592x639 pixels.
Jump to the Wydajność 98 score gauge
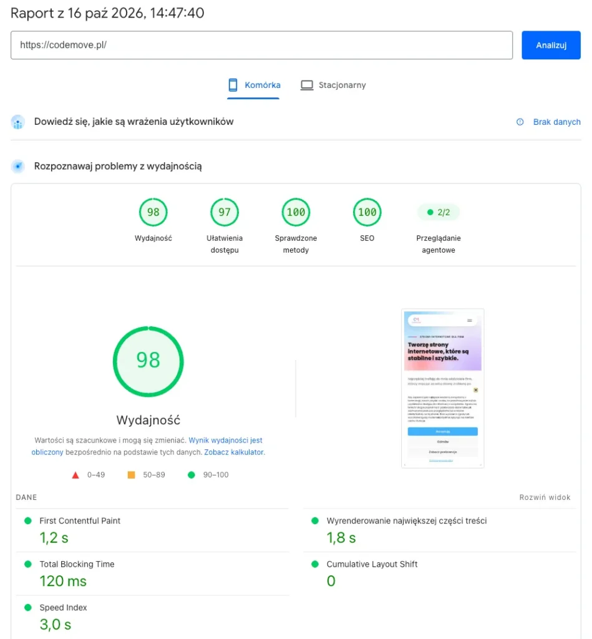153,212
